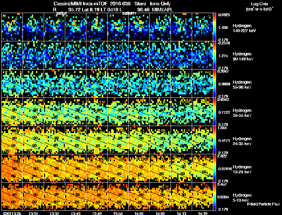The image size is (282, 215).
Task: Select the 55-90 keV panel at 13:37
Action: click(x=55, y=84)
